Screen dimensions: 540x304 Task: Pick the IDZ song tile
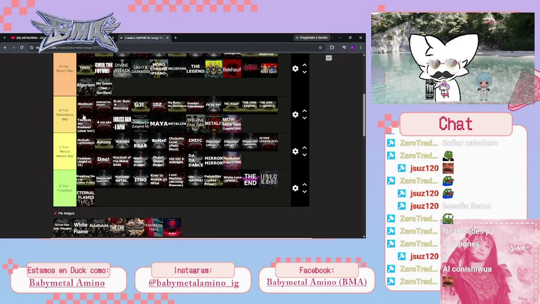point(159,105)
